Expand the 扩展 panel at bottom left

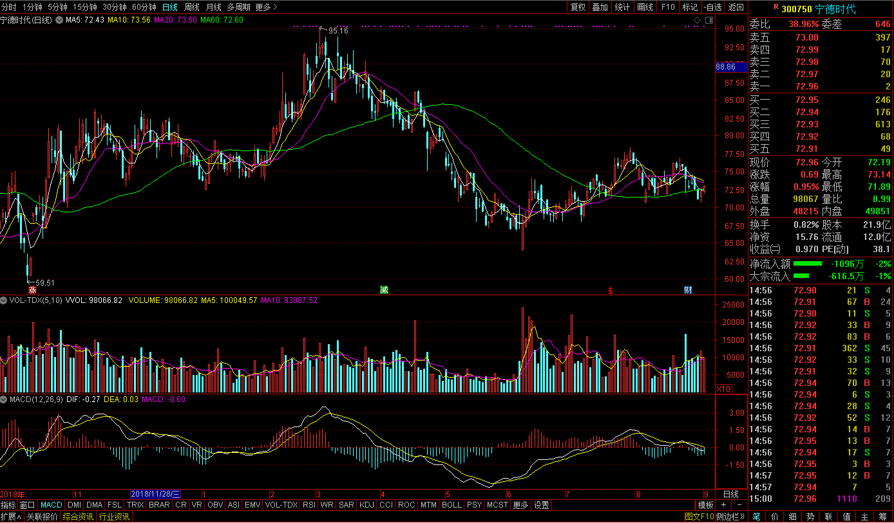pos(11,517)
